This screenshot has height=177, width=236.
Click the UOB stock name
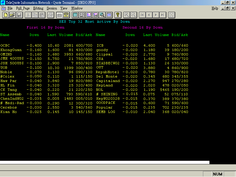(4, 68)
